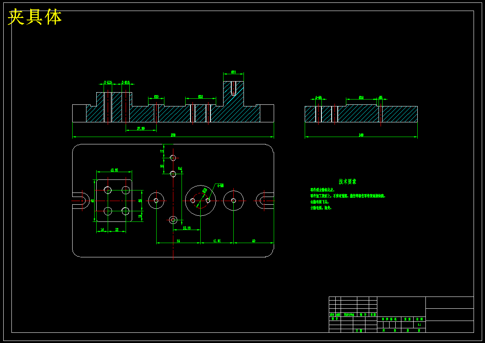Viewport: 485px width, 343px height.
Task: Select the 技术要求 heading text
Action: tap(348, 181)
